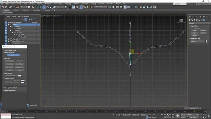Expand the Bone007 tree branch

pyautogui.click(x=9, y=39)
